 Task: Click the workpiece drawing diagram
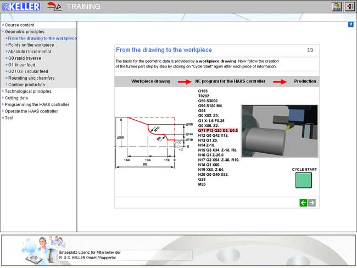coord(154,142)
